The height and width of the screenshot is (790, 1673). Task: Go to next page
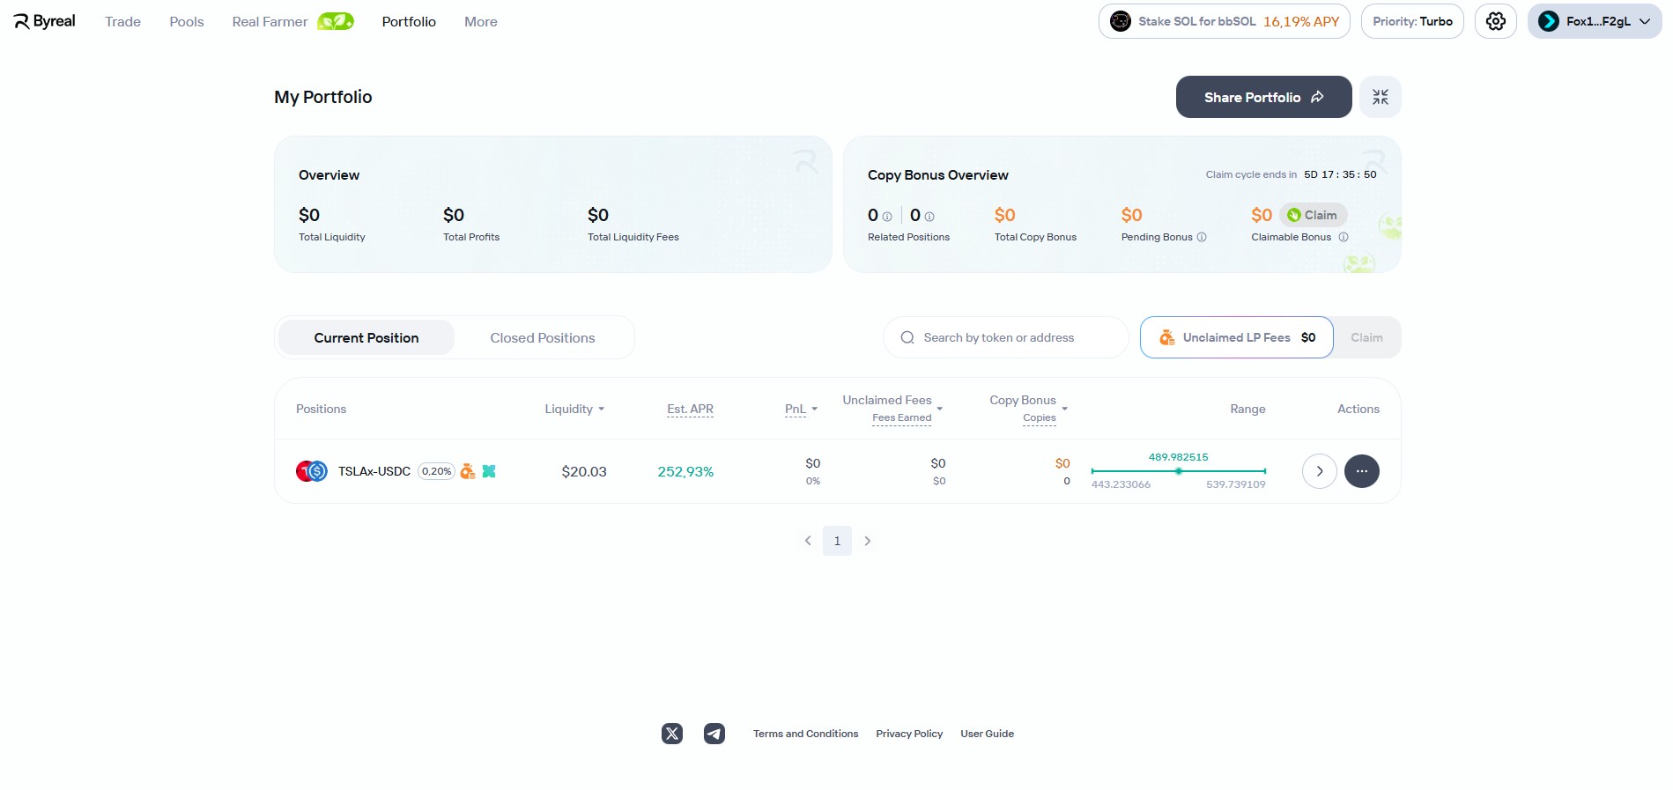(868, 541)
